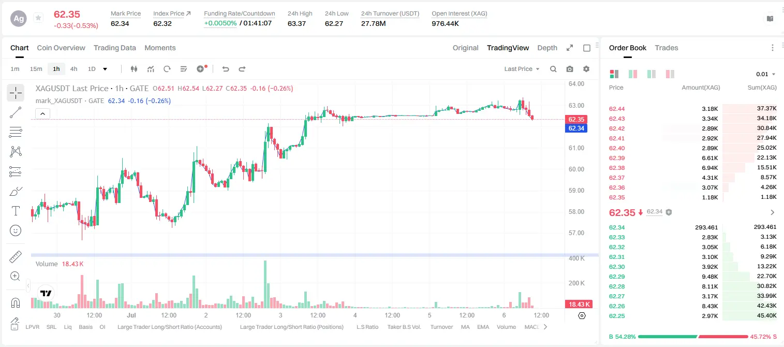Screen dimensions: 784x347
Task: Show more indicator tabs with right chevron
Action: click(545, 327)
